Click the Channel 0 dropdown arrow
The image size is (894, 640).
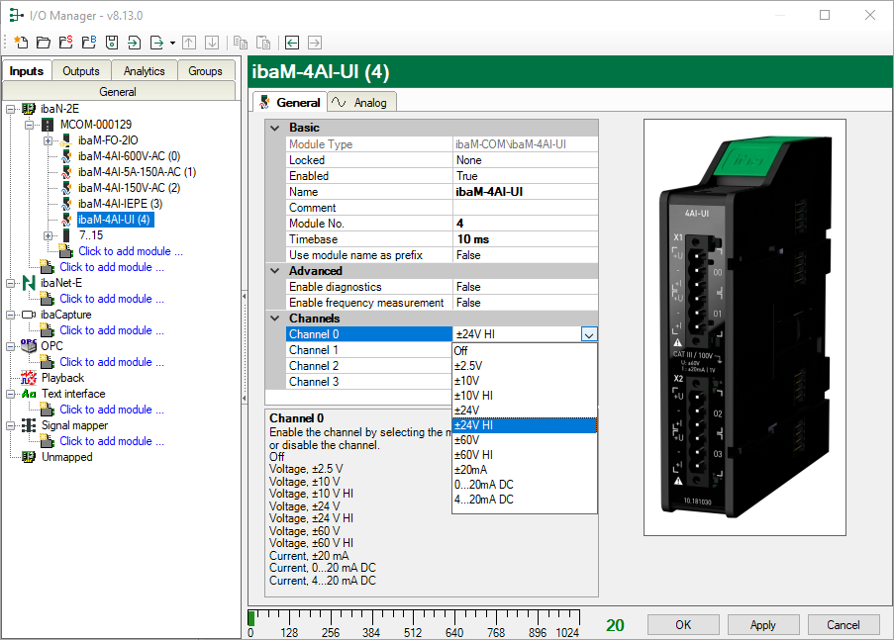(x=589, y=334)
